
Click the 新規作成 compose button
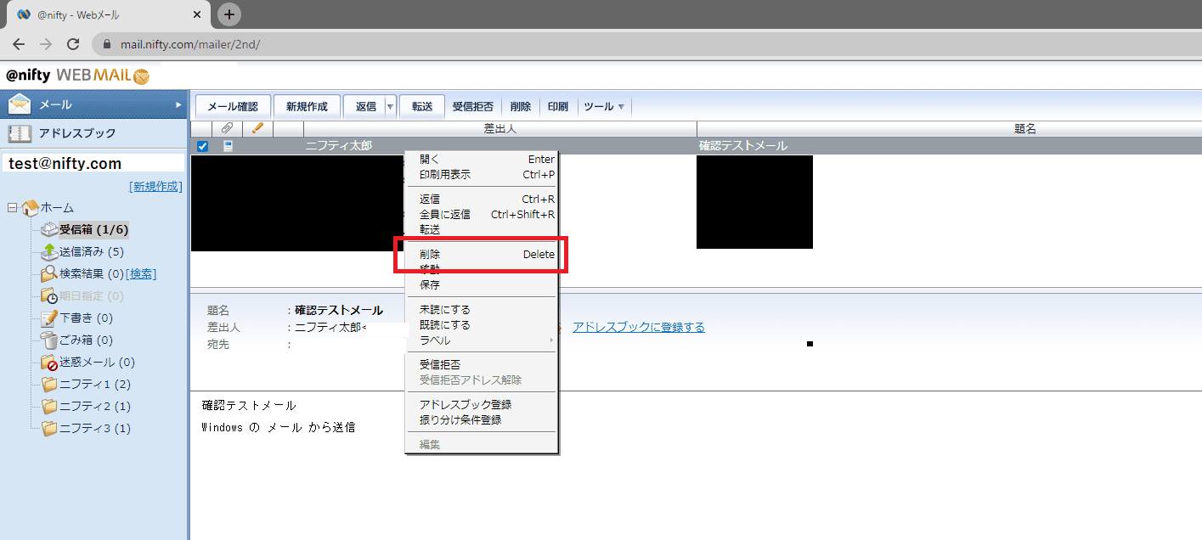(x=307, y=106)
